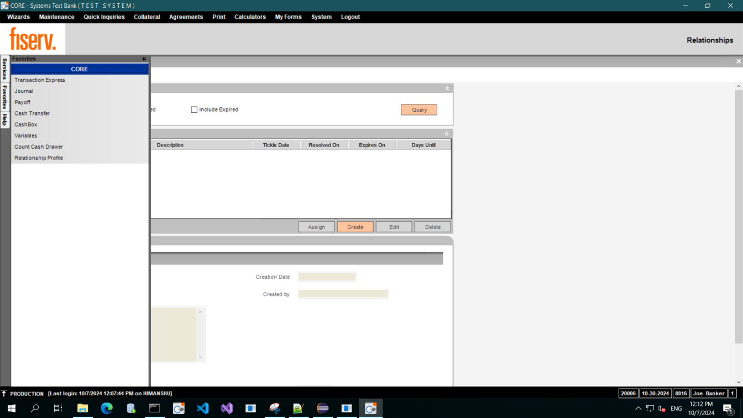Viewport: 743px width, 418px height.
Task: Click the Creation Date field
Action: pos(327,277)
